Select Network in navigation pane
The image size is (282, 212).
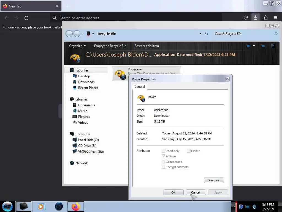[x=82, y=163]
